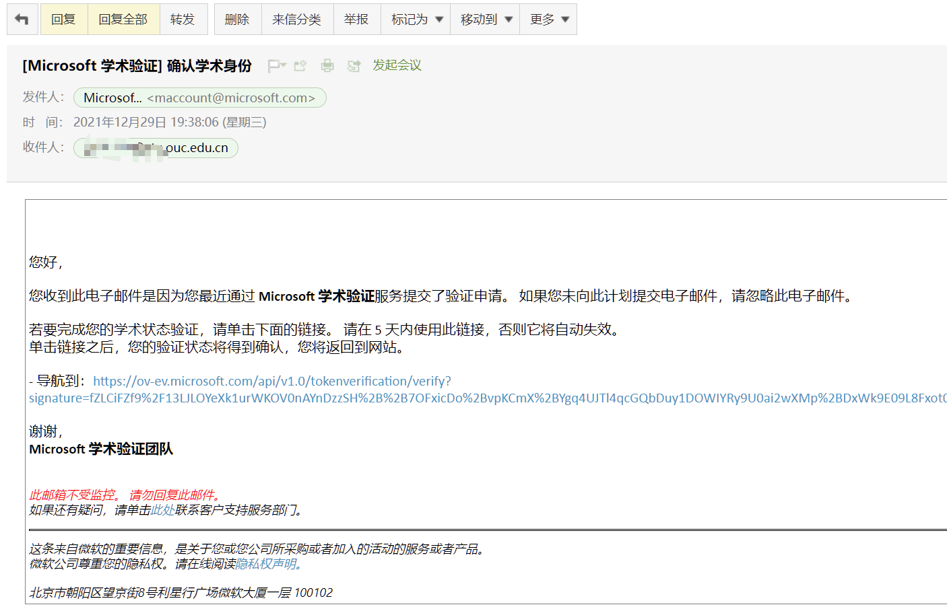The height and width of the screenshot is (611, 947).
Task: Click the line starting 单击链接之后
Action: tap(217, 347)
